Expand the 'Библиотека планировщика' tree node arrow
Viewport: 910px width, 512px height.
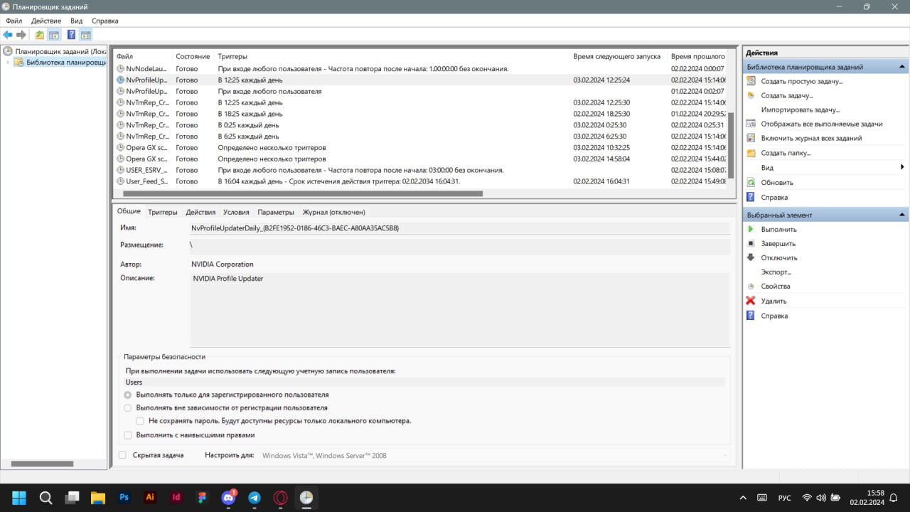point(8,63)
